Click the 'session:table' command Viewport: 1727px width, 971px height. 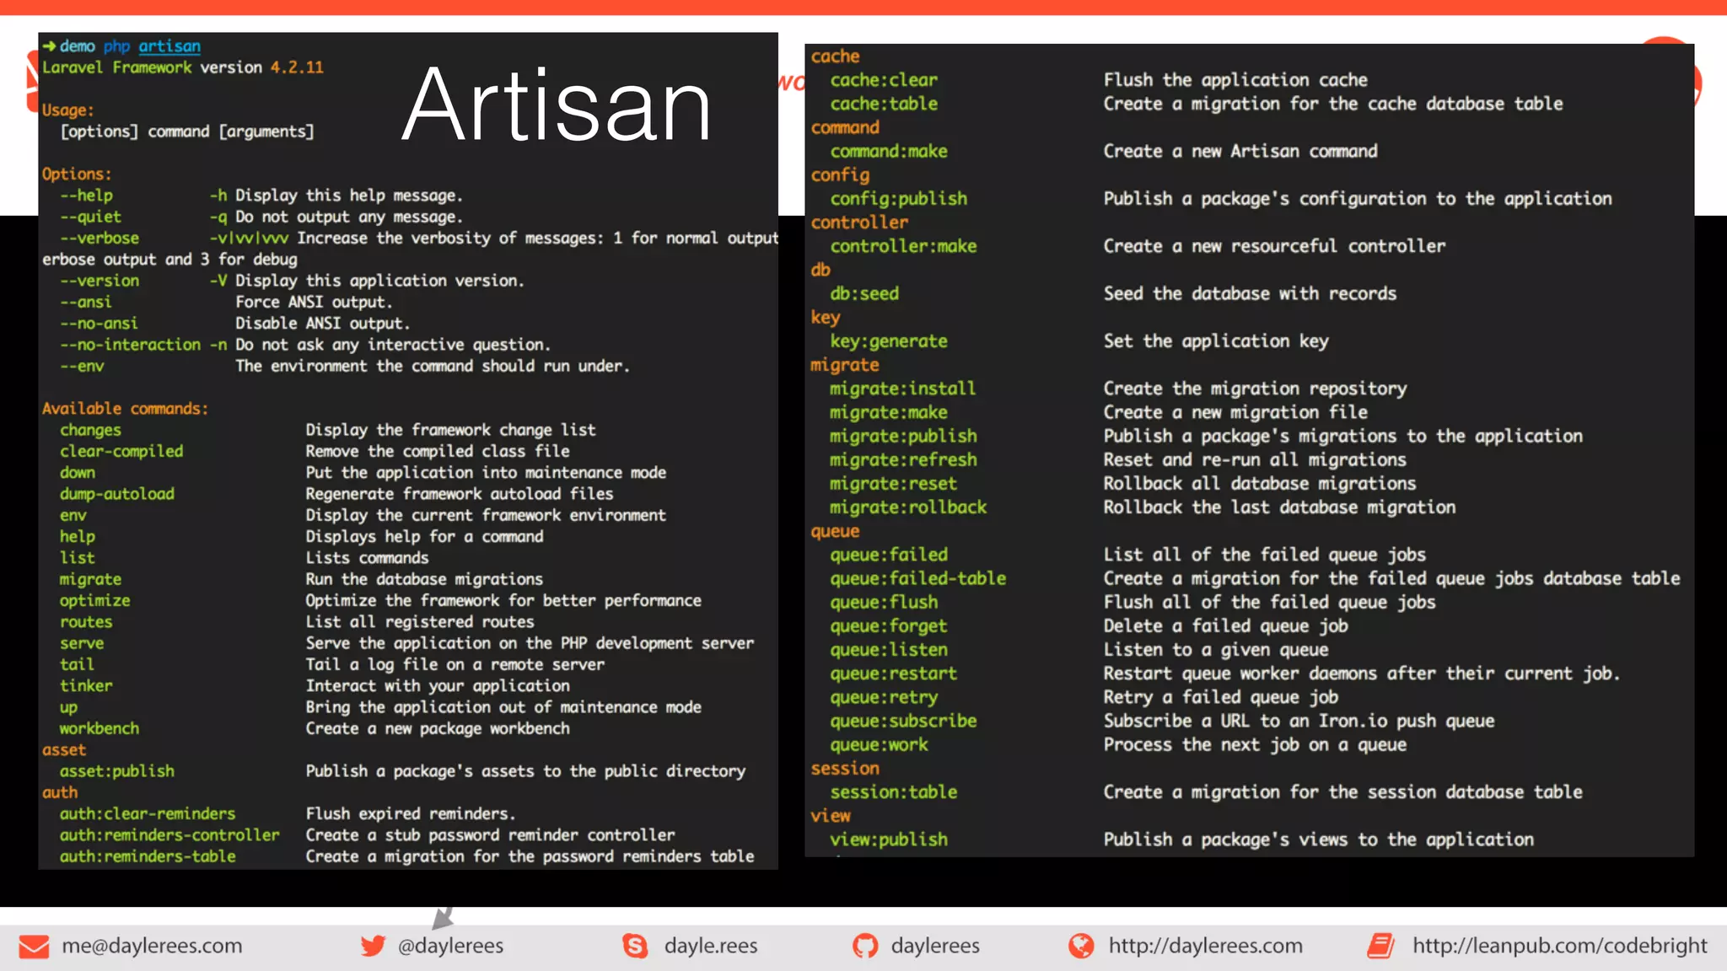point(894,792)
